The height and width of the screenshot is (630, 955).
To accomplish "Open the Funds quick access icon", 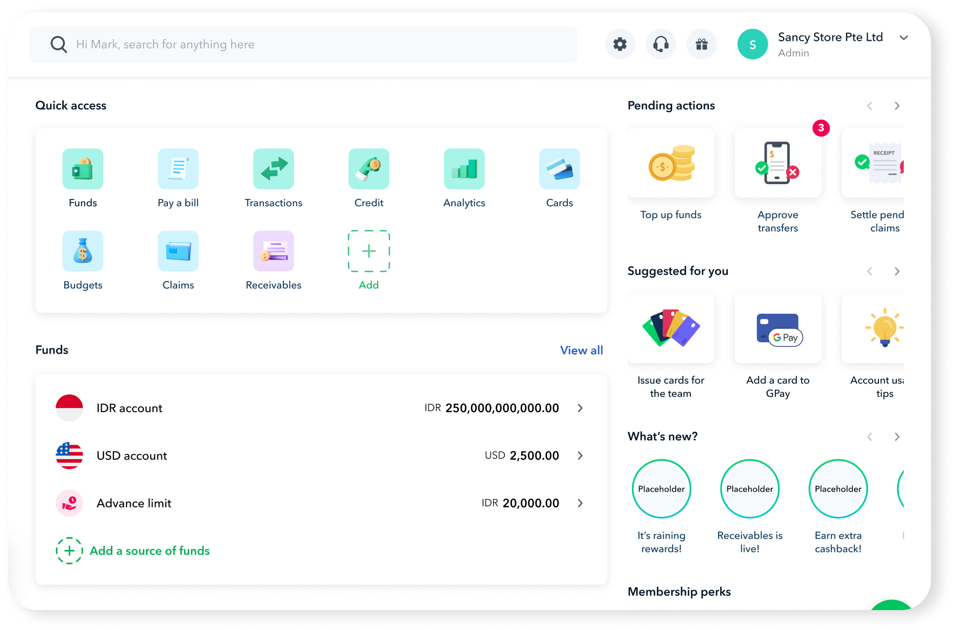I will 83,169.
